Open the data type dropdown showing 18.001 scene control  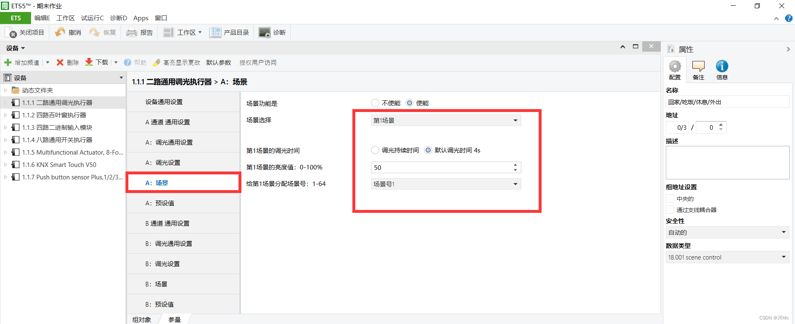pos(727,257)
